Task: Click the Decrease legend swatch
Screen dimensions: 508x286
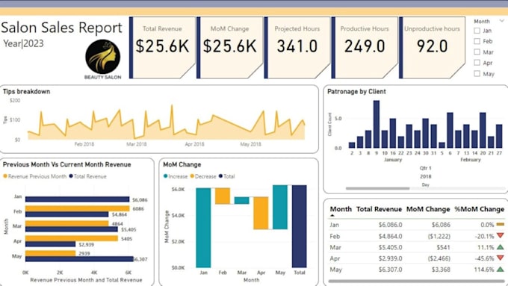Action: (x=192, y=176)
